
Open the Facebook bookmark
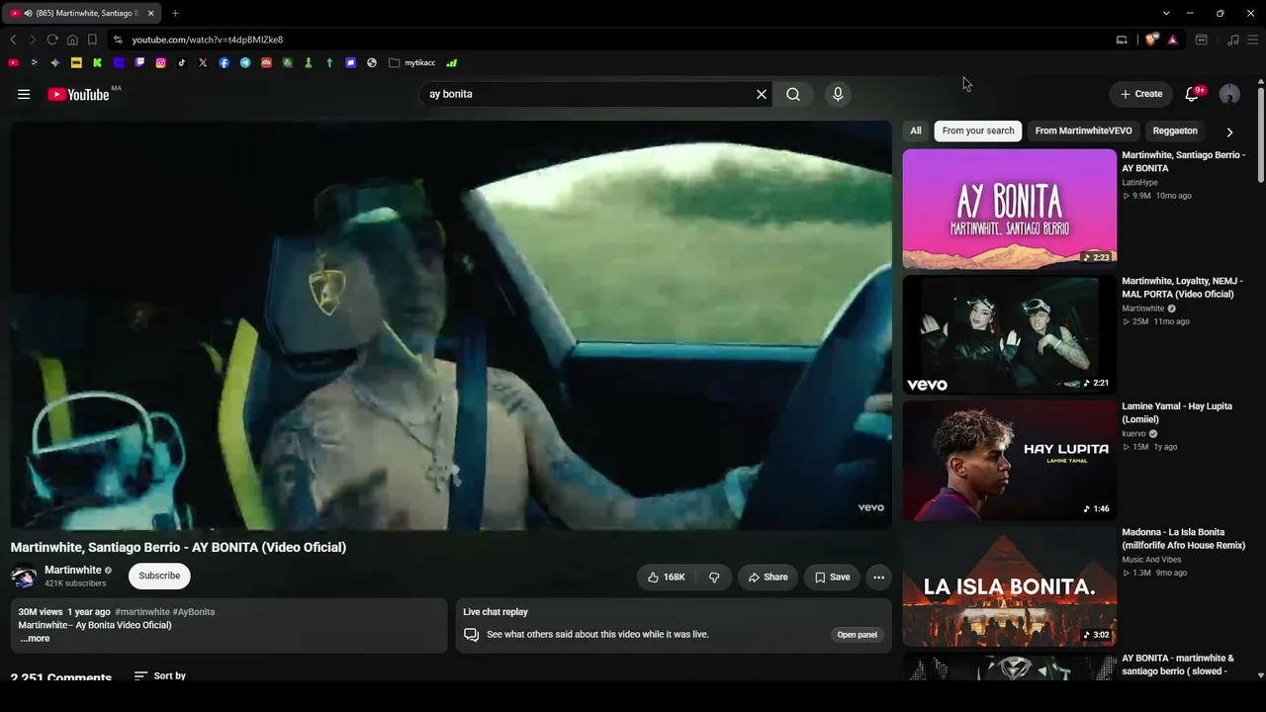225,62
